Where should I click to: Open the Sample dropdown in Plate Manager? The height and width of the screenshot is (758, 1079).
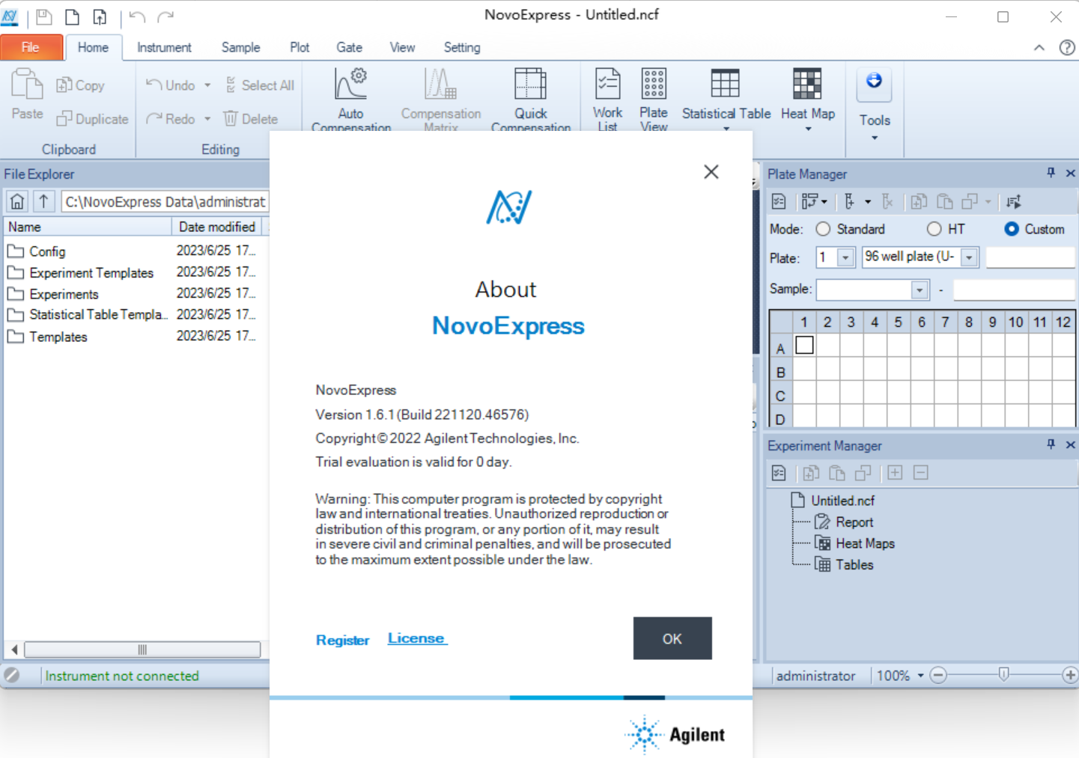tap(919, 290)
